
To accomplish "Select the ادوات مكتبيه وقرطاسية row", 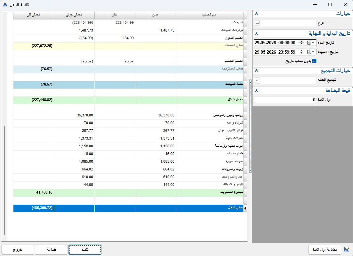I will coord(128,146).
